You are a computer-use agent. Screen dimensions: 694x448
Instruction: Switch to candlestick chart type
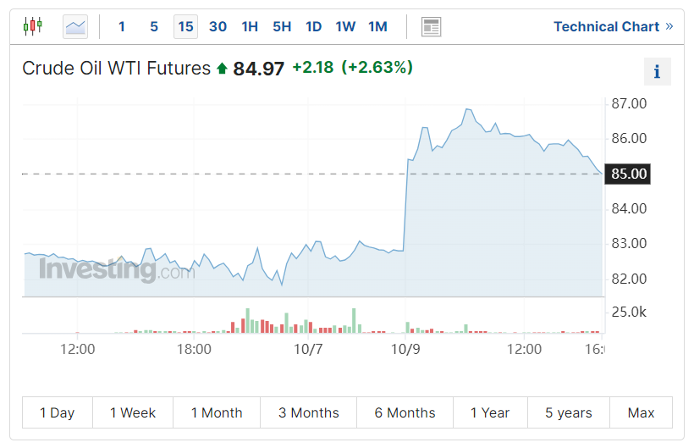click(x=32, y=26)
